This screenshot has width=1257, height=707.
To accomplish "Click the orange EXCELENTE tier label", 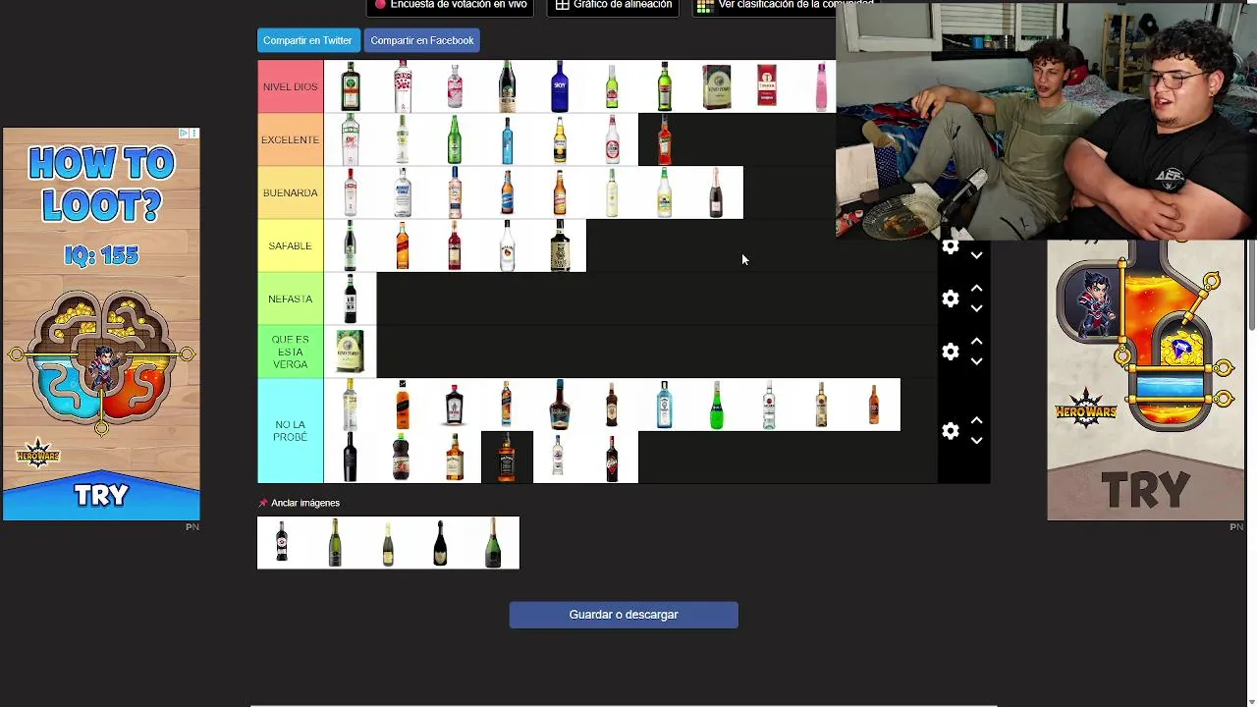I will click(x=291, y=139).
